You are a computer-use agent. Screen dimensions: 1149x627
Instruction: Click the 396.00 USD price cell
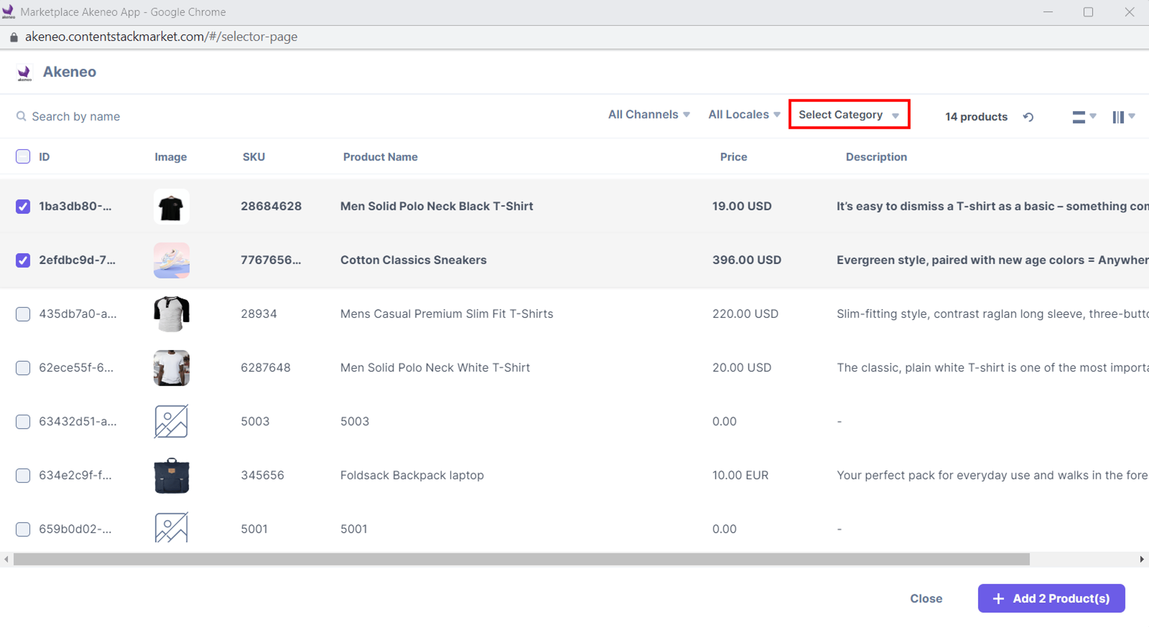click(747, 260)
